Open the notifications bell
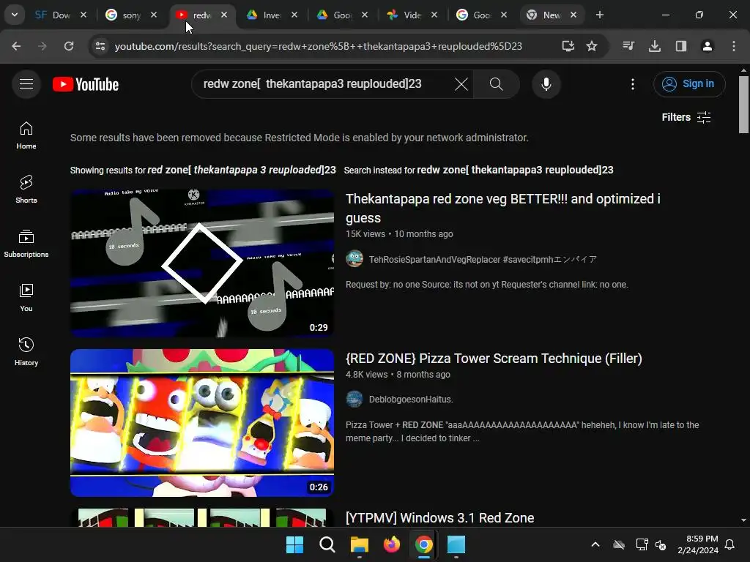This screenshot has height=562, width=750. click(x=730, y=544)
